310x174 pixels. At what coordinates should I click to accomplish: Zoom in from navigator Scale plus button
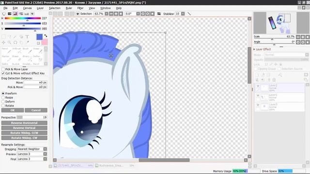303,37
